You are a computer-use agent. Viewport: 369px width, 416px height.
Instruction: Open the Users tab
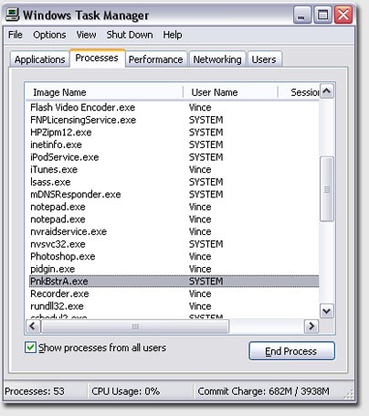click(264, 59)
